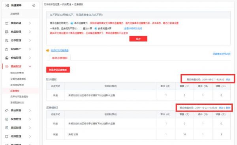Open 承诺配送时效 submenu item
Screen dimensions: 237x145
(x=17, y=102)
